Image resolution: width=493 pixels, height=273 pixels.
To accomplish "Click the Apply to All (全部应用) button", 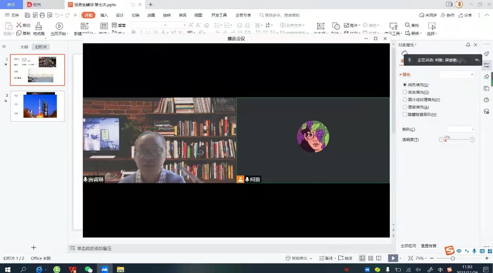I will coord(408,246).
